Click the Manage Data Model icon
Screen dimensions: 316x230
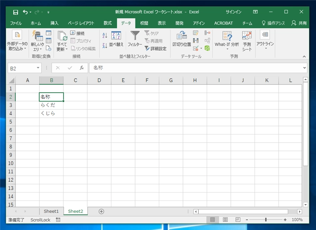(207, 48)
